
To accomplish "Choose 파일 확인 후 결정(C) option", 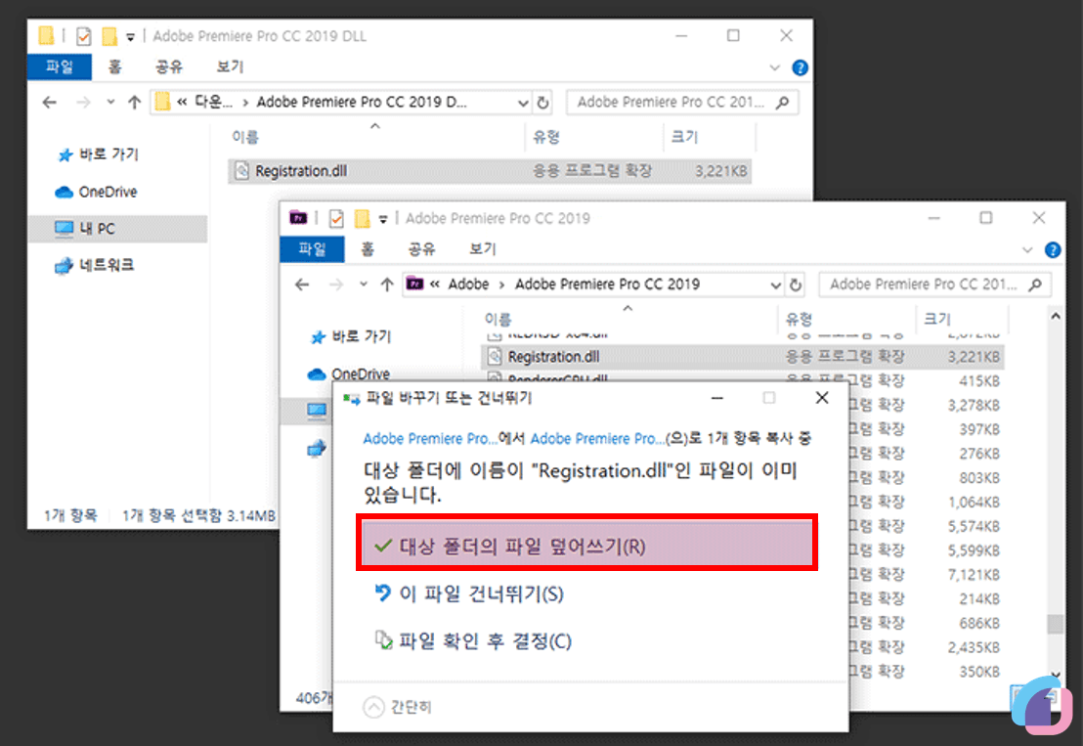I will 472,640.
